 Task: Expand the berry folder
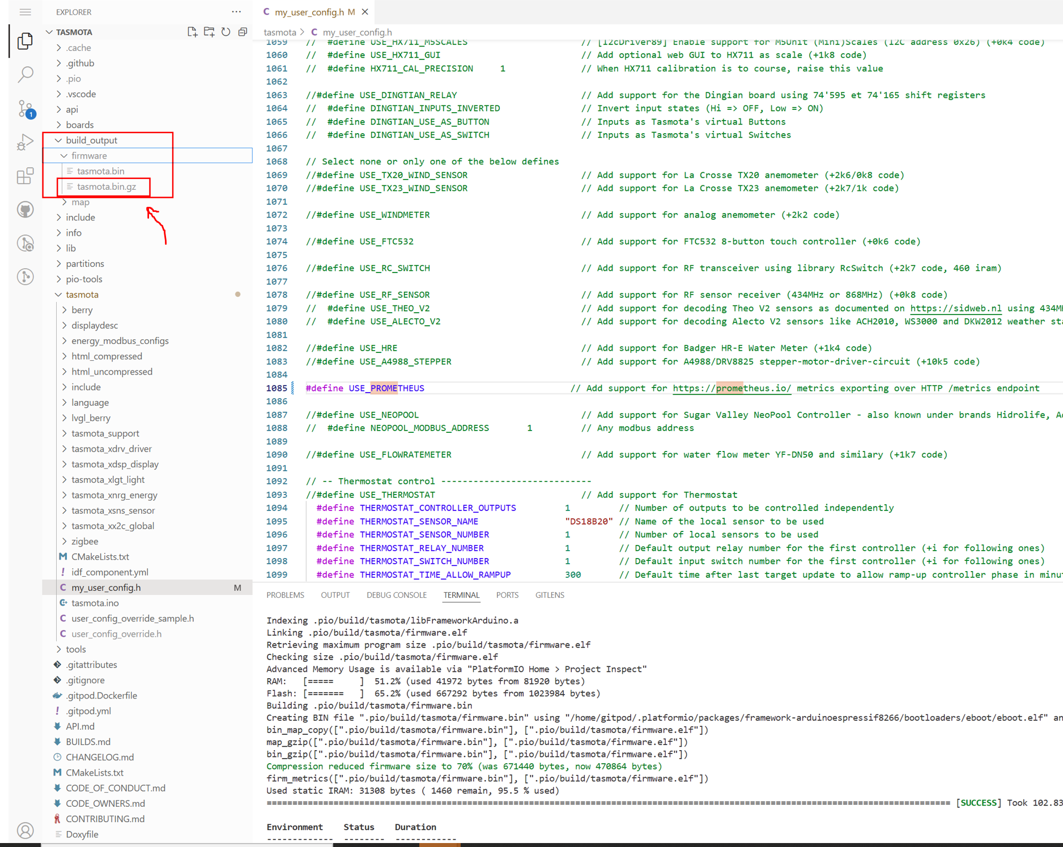[82, 310]
